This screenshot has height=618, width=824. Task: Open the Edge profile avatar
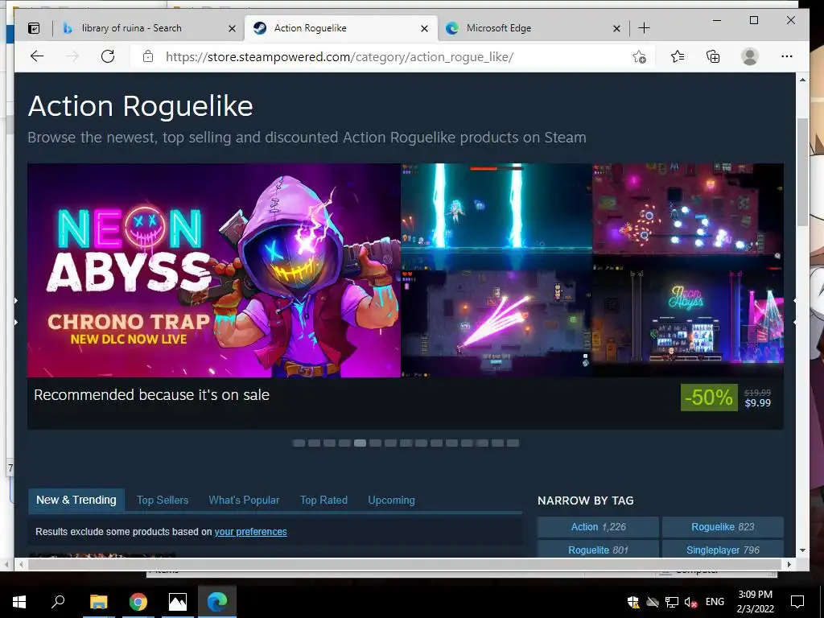[750, 56]
